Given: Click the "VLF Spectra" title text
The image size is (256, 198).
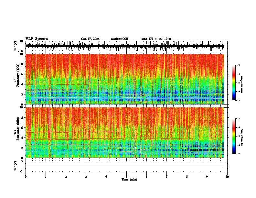Looking at the screenshot, I should [x=37, y=39].
